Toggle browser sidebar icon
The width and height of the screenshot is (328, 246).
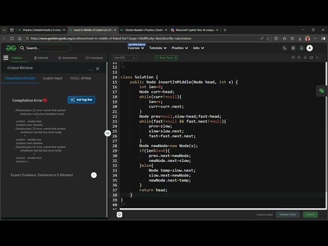pyautogui.click(x=323, y=38)
